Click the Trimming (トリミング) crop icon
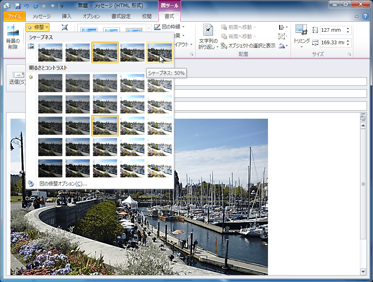Viewport: 373px width, 282px height. pyautogui.click(x=301, y=30)
